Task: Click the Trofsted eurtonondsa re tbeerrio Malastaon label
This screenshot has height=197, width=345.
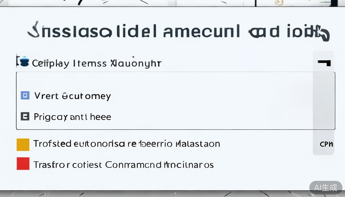Action: [x=127, y=144]
